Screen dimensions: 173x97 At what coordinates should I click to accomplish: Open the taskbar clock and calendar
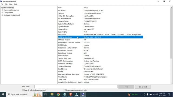pos(162,94)
